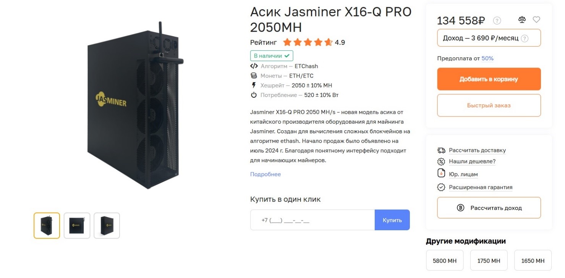Select the third product thumbnail

(107, 226)
